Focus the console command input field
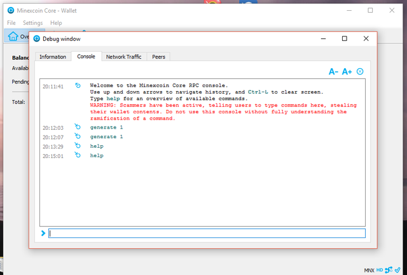Screen dimensions: 407x275 (207, 234)
